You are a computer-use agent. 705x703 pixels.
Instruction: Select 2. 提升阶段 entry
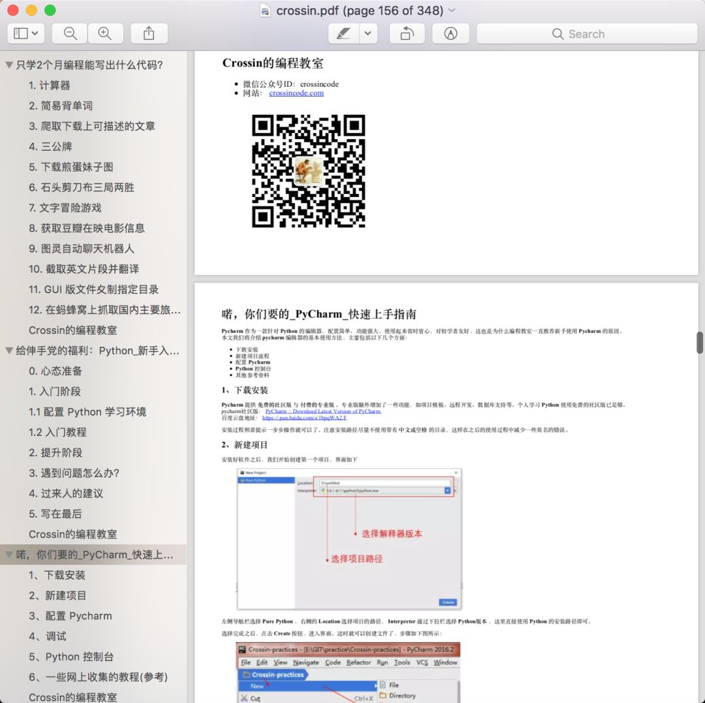click(x=55, y=452)
